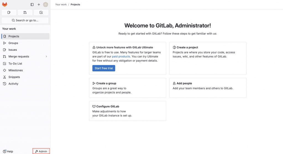Screen dimensions: 283x154
Task: Open the Admin area button
Action: tap(41, 151)
